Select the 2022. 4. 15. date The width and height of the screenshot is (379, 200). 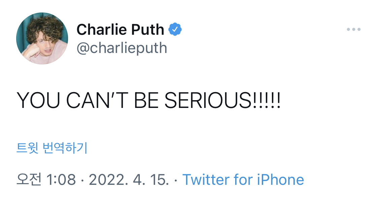129,180
